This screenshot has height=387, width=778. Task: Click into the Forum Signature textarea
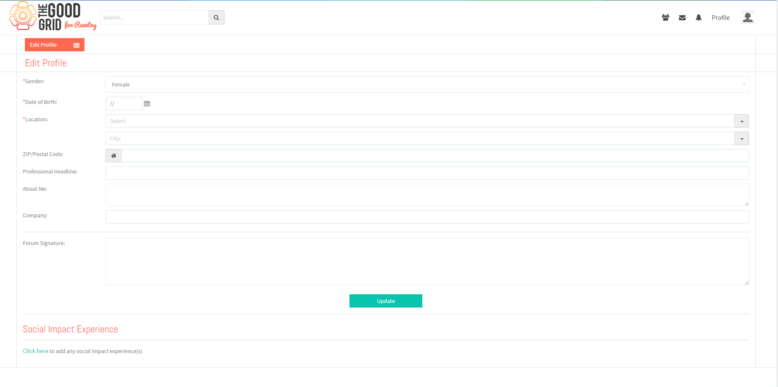427,262
